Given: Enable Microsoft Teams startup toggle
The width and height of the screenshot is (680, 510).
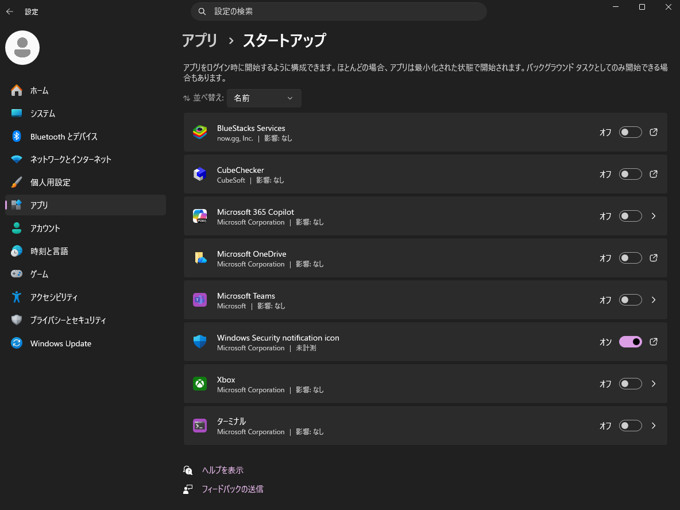Looking at the screenshot, I should (x=630, y=300).
